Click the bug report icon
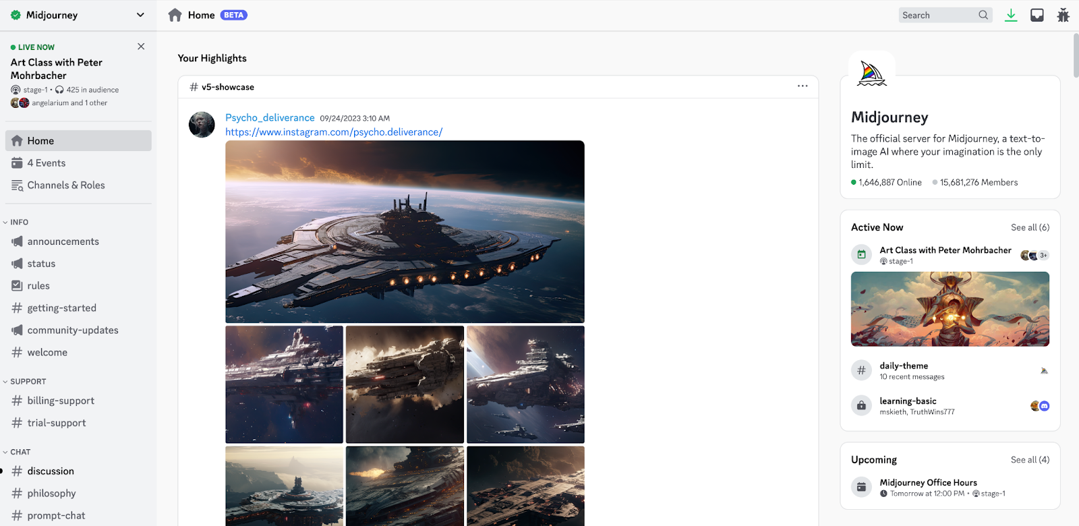The width and height of the screenshot is (1079, 526). [x=1063, y=15]
